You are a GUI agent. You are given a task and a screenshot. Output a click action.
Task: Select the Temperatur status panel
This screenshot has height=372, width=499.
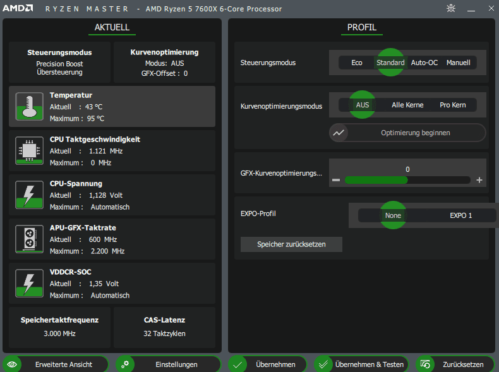coord(112,106)
